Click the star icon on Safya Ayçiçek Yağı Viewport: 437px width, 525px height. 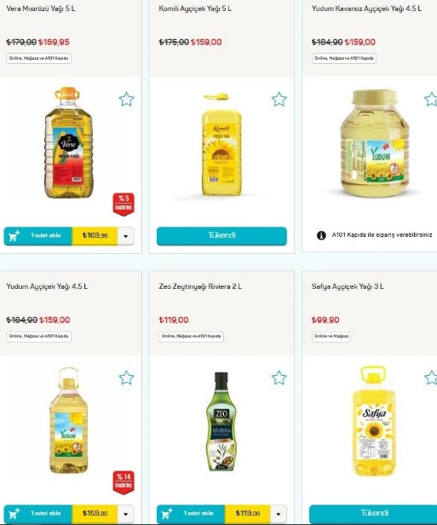(431, 378)
